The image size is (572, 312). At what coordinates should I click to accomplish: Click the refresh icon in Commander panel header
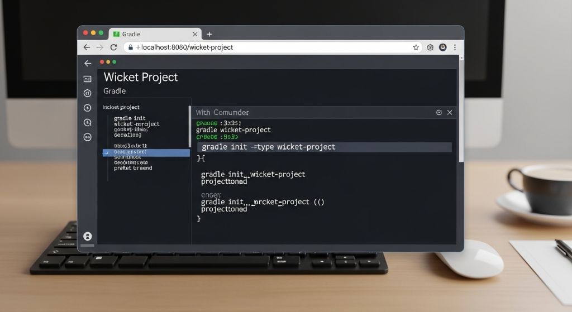coord(439,112)
